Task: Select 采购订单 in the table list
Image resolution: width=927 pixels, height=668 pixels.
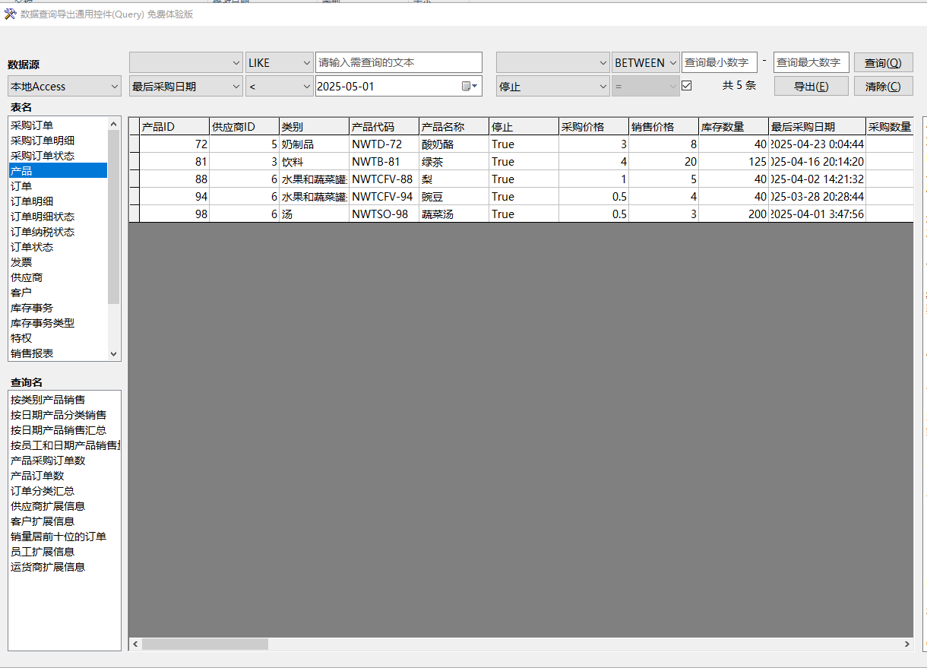Action: pyautogui.click(x=58, y=125)
